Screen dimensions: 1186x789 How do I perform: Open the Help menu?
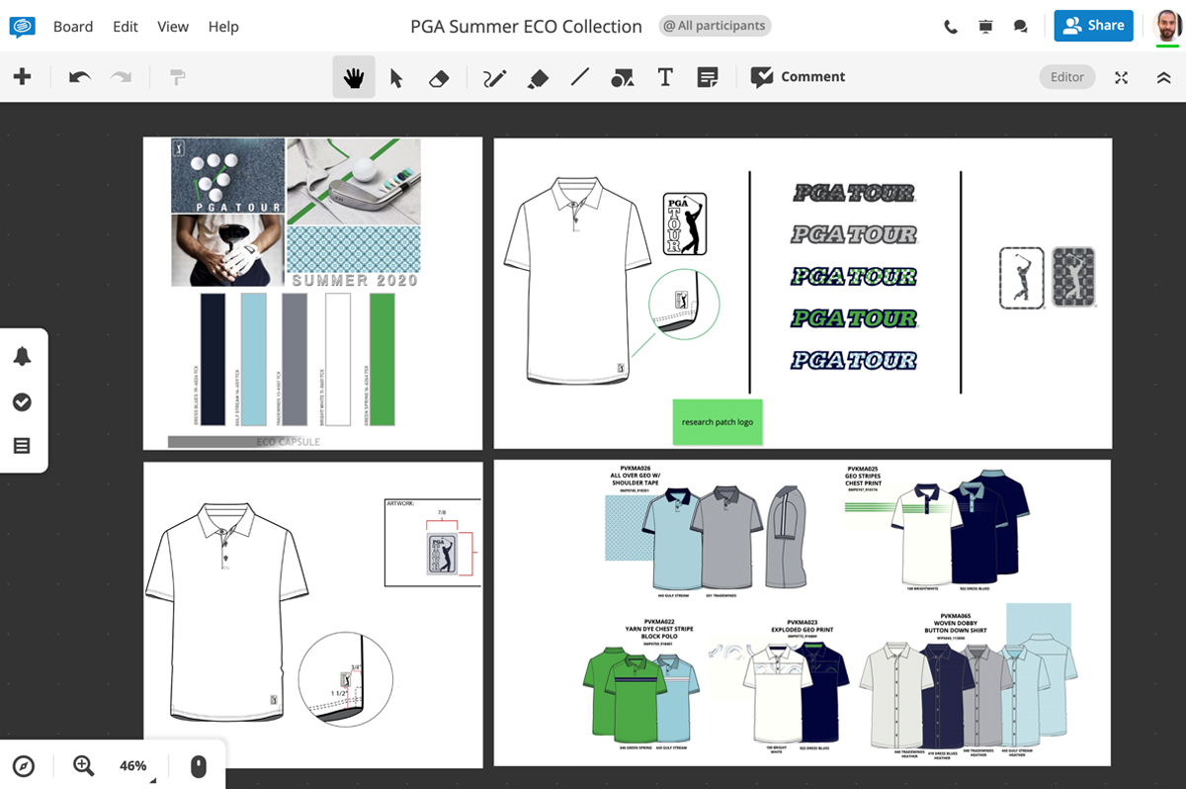coord(223,27)
